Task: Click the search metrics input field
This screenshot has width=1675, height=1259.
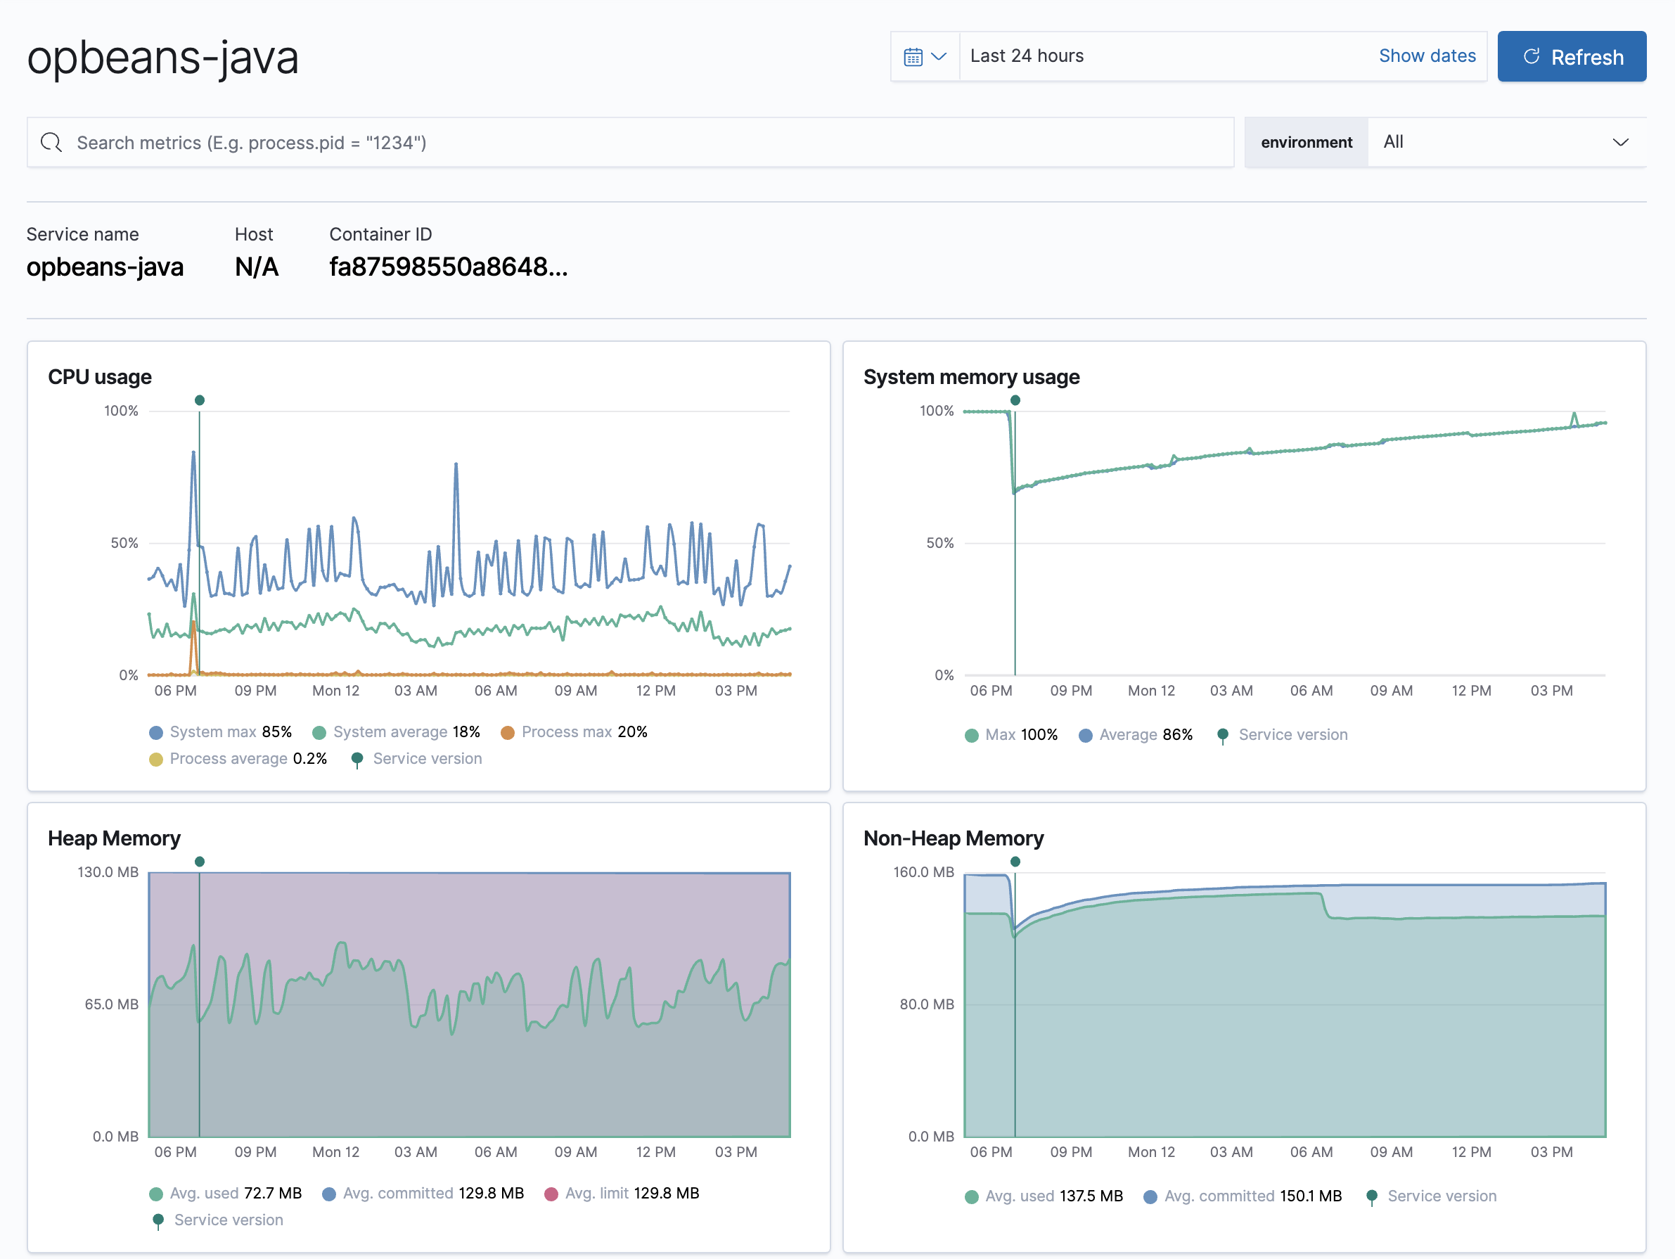Action: [x=634, y=143]
